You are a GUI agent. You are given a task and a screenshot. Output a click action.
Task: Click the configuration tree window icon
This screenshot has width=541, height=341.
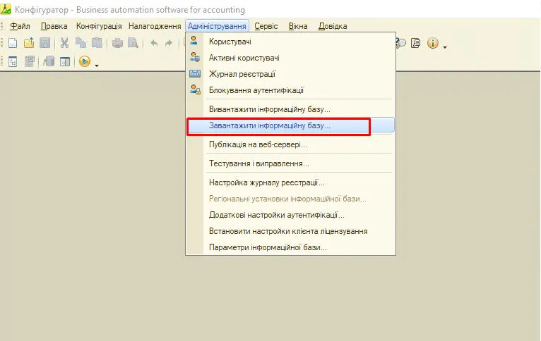pos(13,61)
